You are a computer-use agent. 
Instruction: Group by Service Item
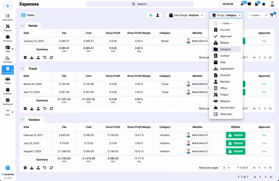tap(226, 108)
